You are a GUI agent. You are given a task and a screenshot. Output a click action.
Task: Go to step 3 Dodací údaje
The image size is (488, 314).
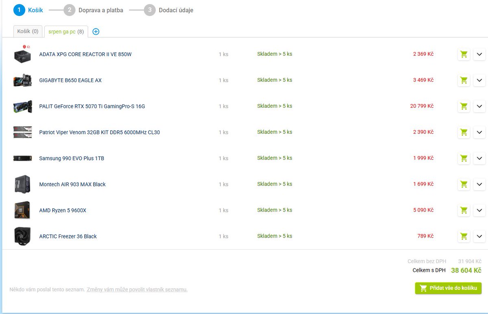[168, 10]
